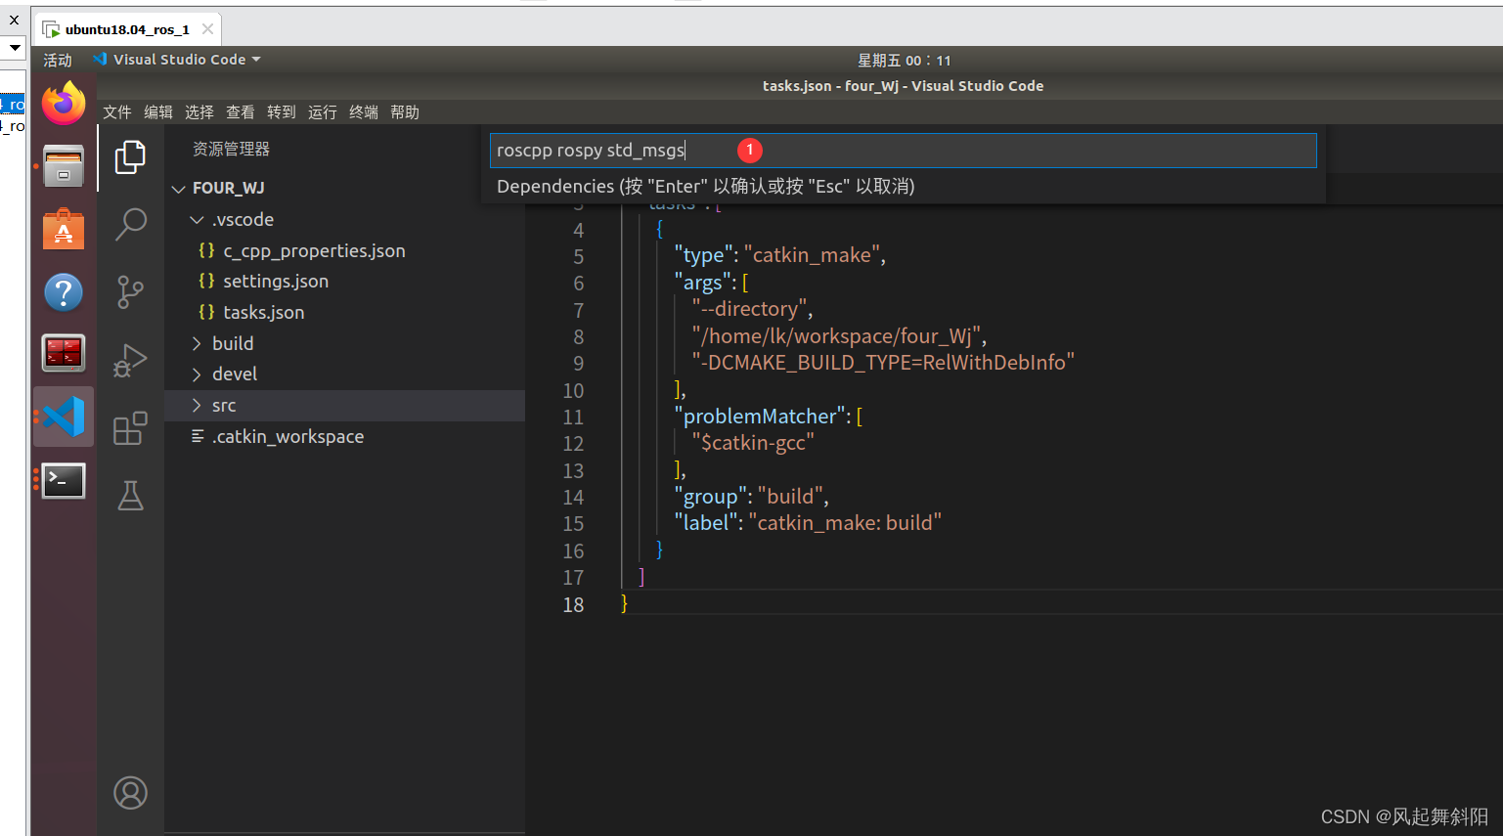The image size is (1503, 836).
Task: Click the "type" key on line 5
Action: coord(703,255)
